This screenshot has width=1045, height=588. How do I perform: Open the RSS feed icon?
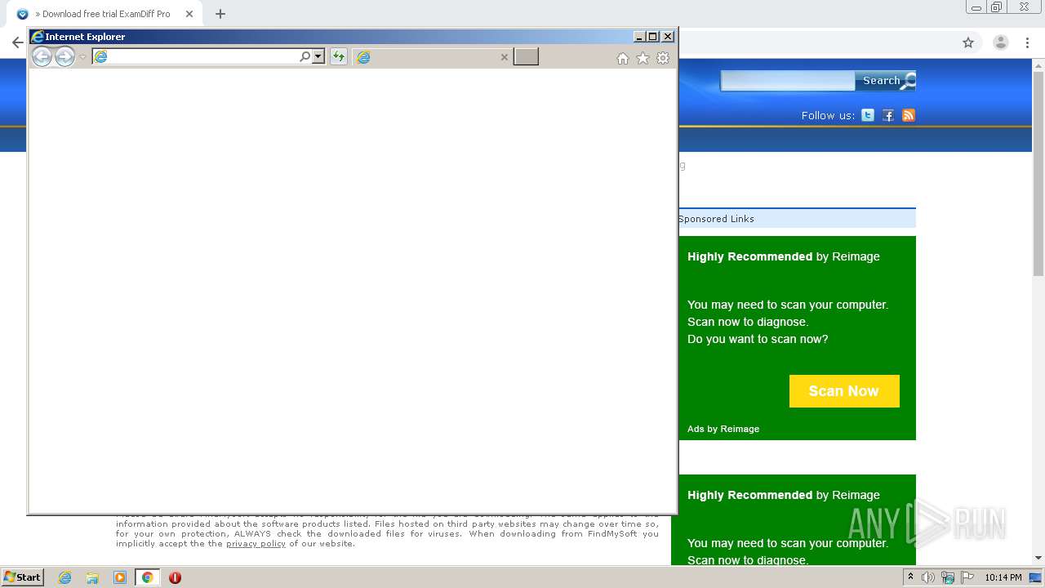(x=909, y=115)
